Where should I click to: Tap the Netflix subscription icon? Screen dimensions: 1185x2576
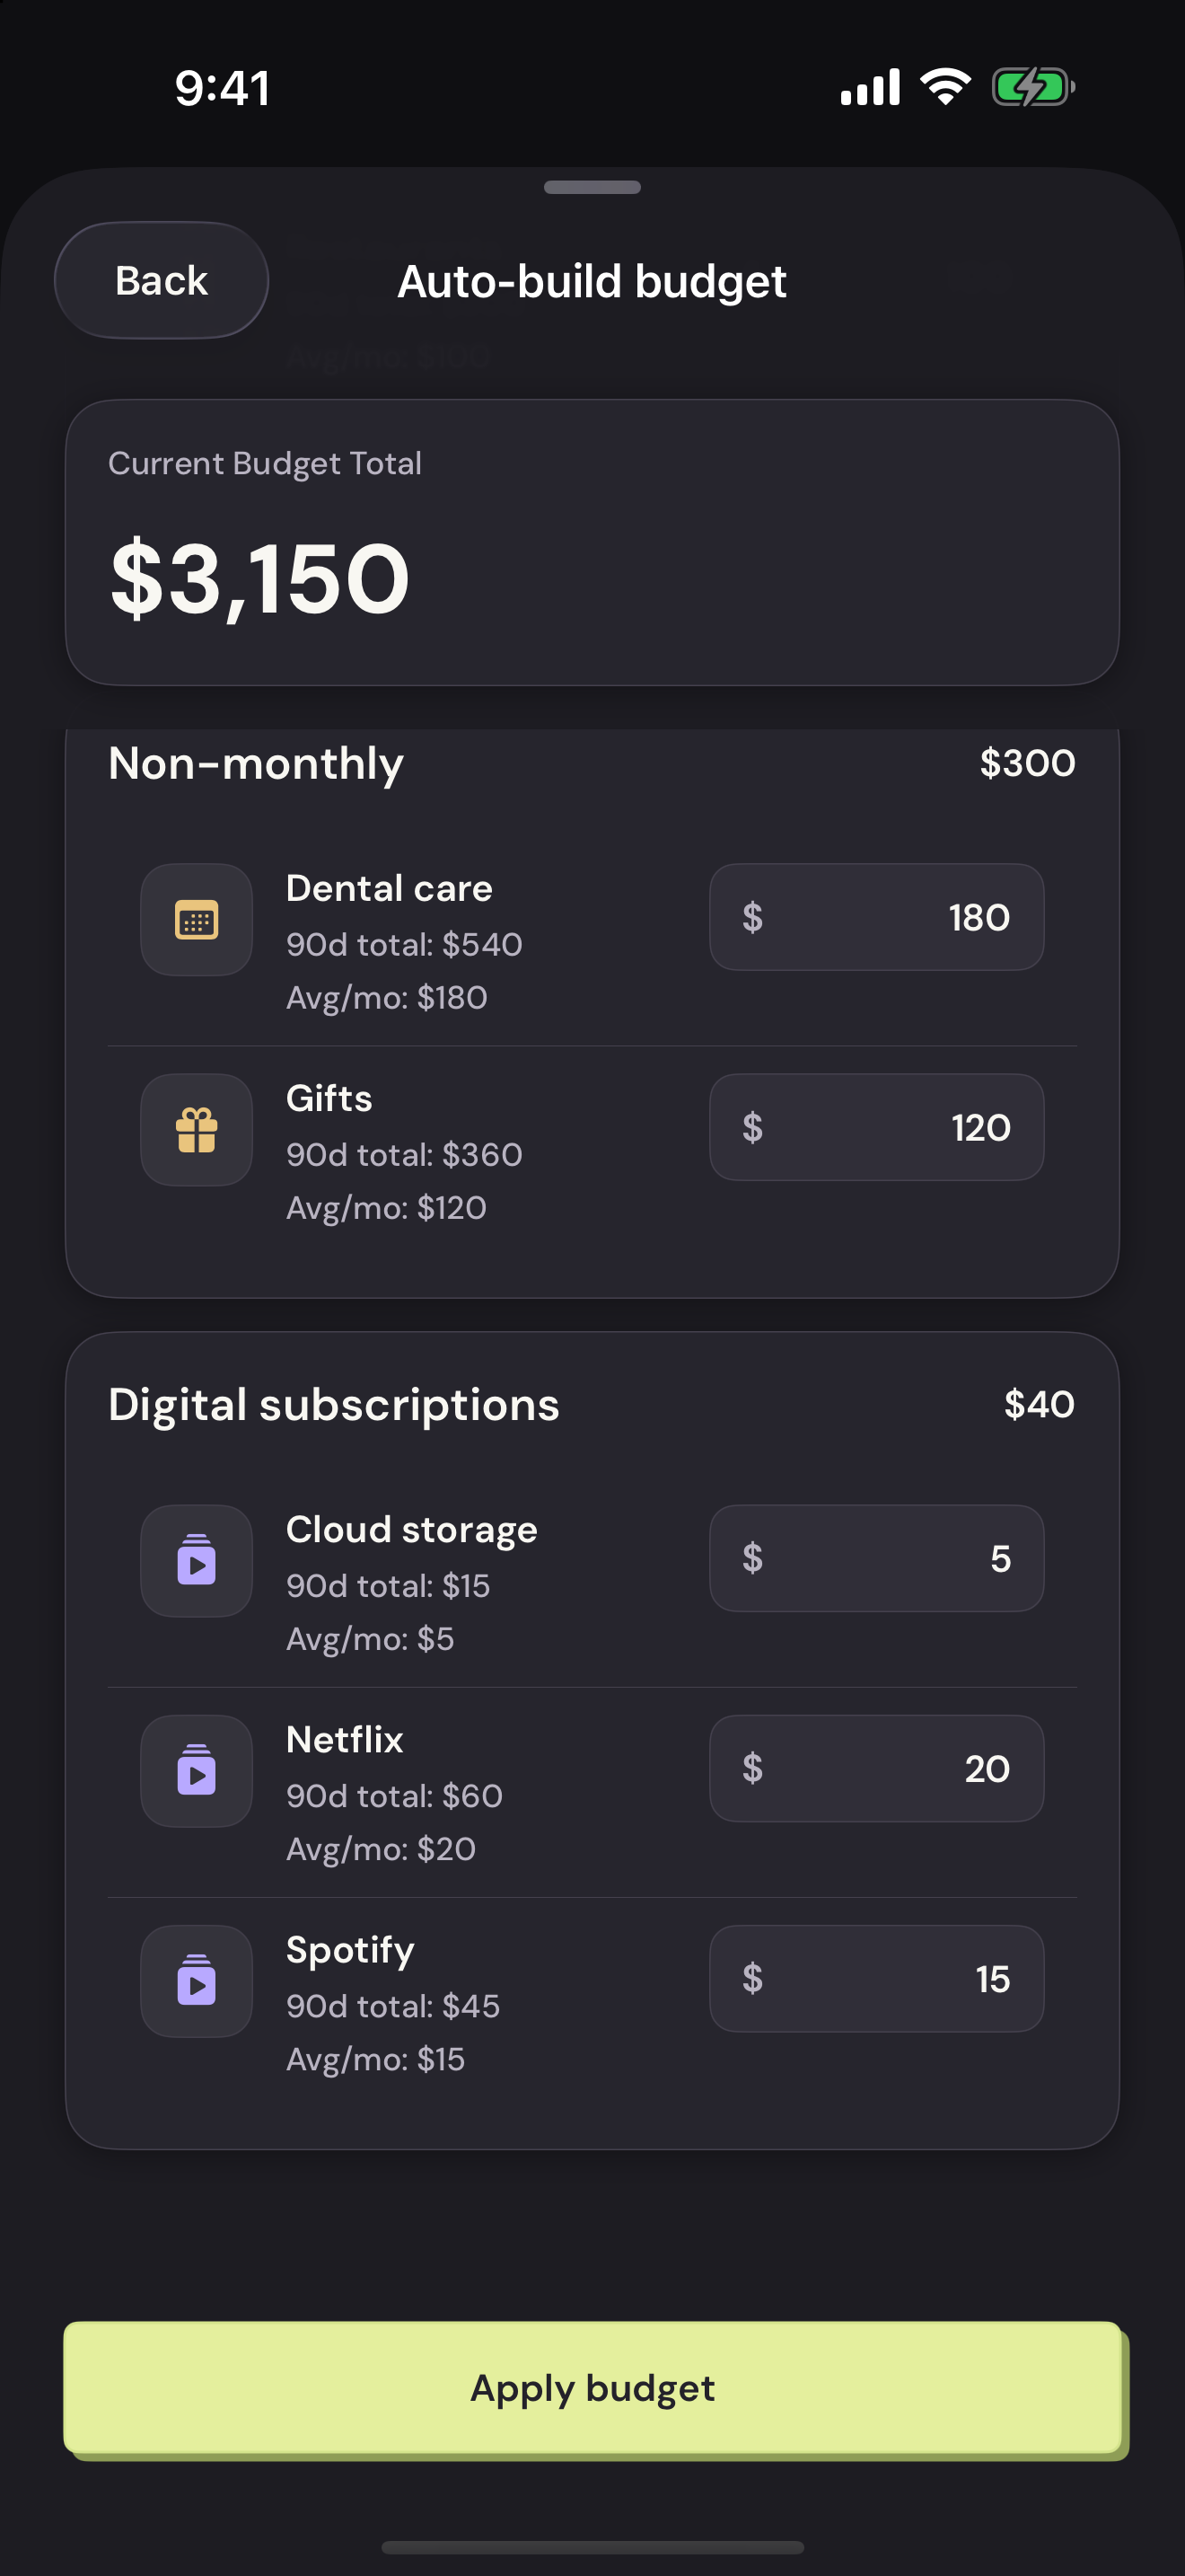196,1770
